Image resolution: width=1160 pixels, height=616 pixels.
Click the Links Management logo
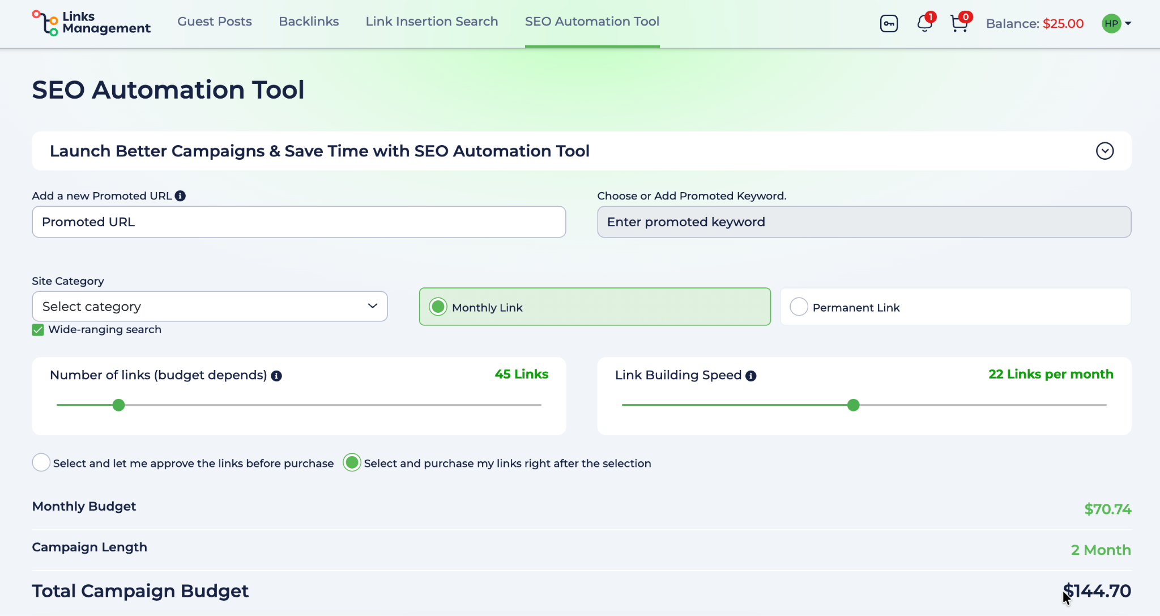[91, 23]
